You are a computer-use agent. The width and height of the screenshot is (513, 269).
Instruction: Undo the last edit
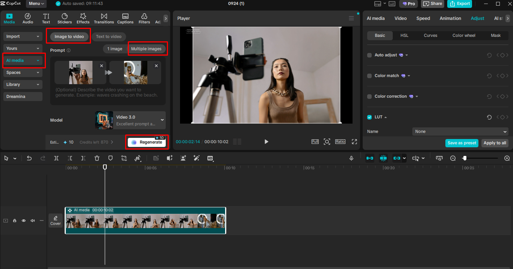(29, 158)
